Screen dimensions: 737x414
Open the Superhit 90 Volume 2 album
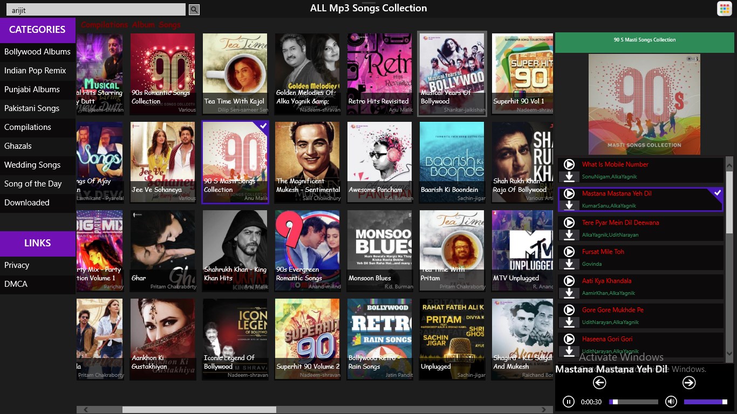pyautogui.click(x=308, y=339)
